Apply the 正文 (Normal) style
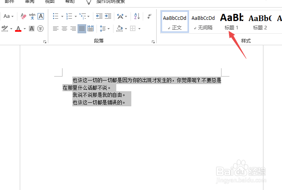This screenshot has width=282, height=190. tap(175, 22)
